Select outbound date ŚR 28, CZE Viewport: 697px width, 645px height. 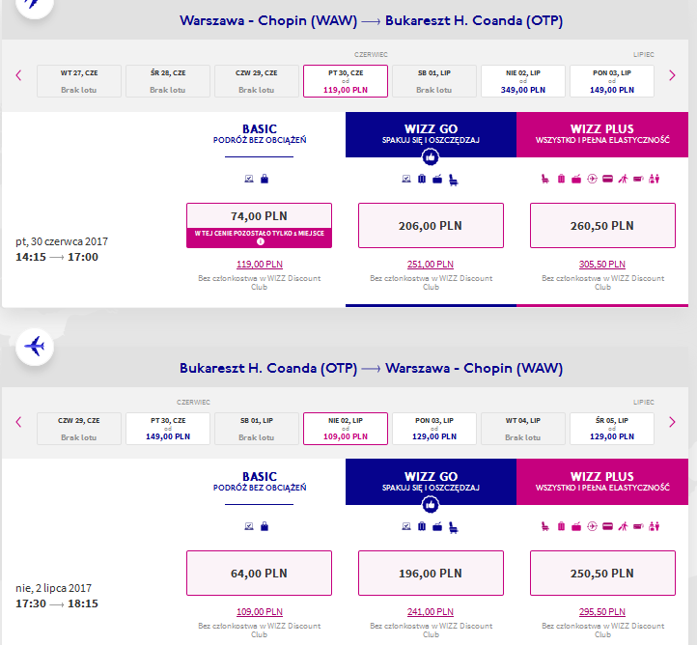(168, 81)
